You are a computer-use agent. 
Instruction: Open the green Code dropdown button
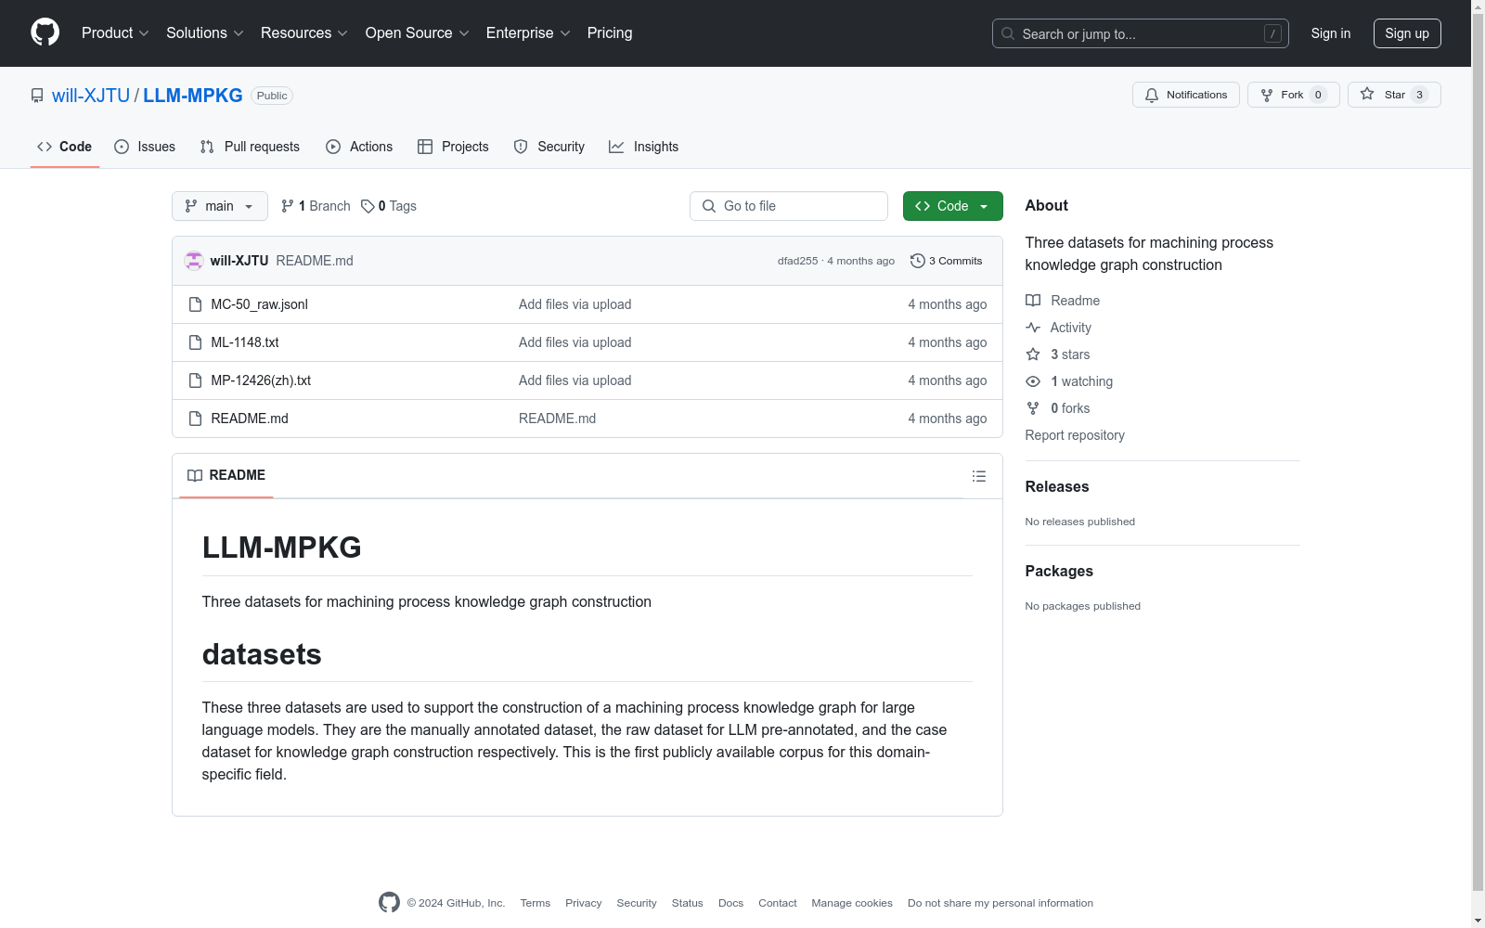[952, 206]
